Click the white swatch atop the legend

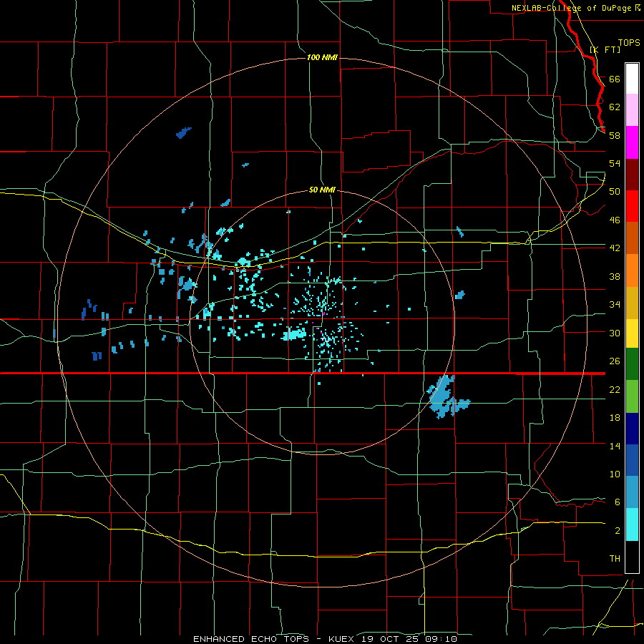click(x=632, y=79)
